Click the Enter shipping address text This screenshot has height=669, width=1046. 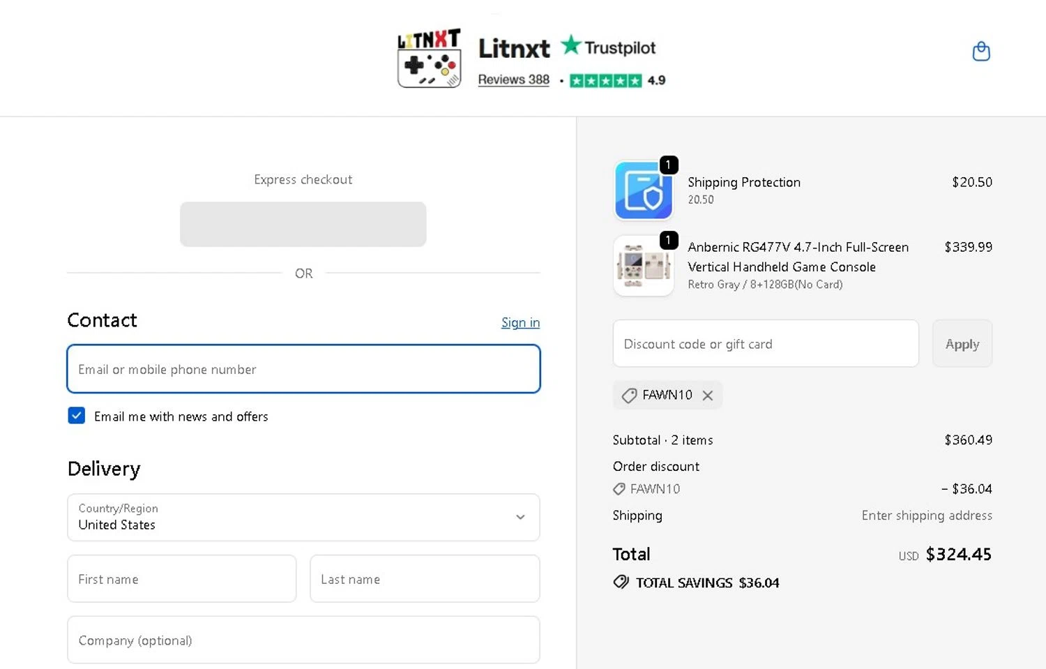[927, 516]
